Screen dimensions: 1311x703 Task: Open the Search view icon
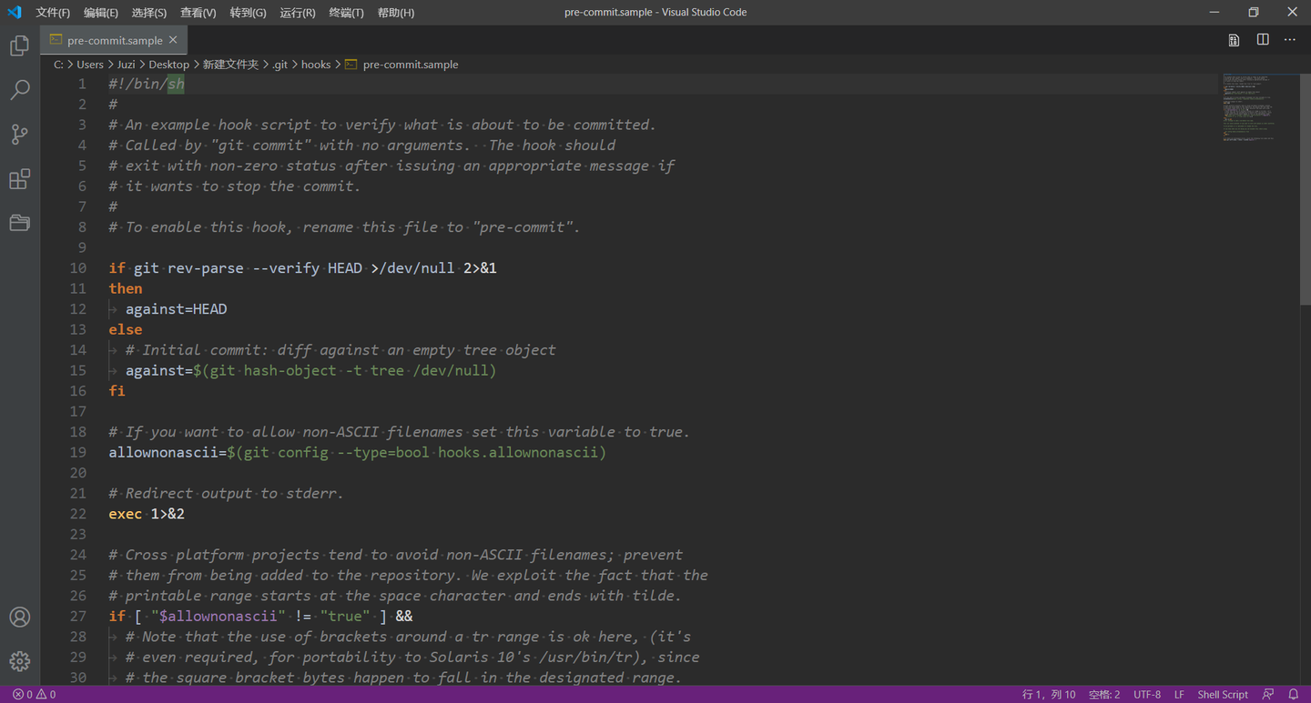[19, 90]
